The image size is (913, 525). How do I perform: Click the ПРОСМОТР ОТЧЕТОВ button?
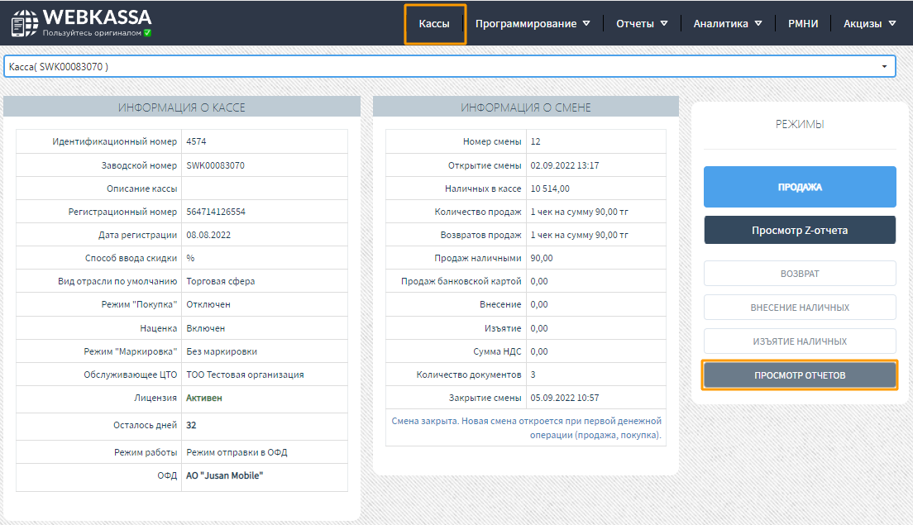(800, 375)
